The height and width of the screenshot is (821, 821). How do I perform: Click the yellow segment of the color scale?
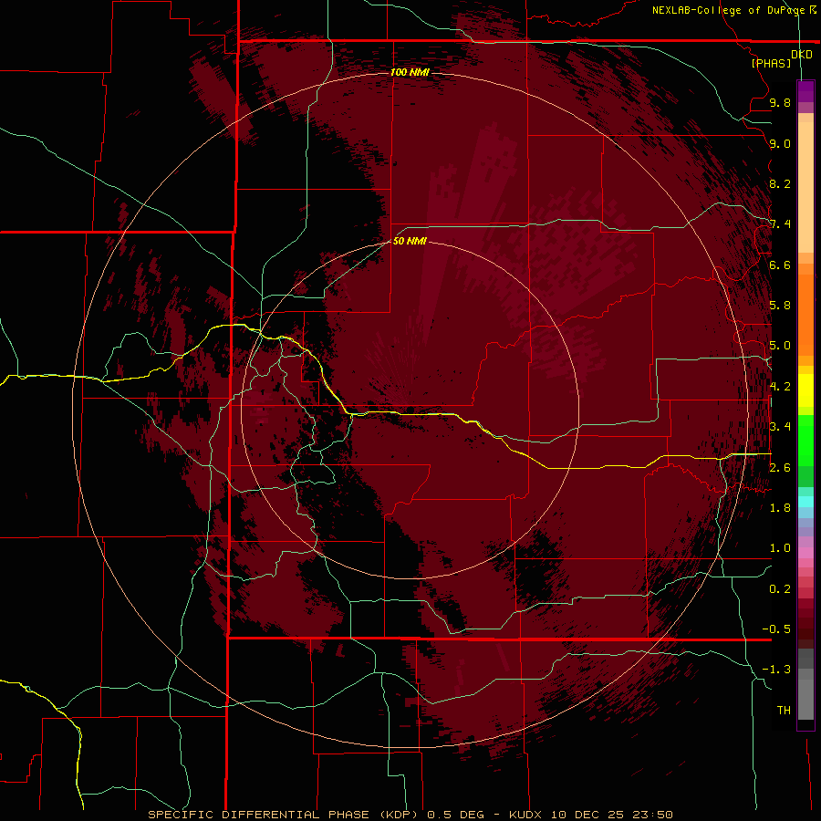(x=805, y=390)
